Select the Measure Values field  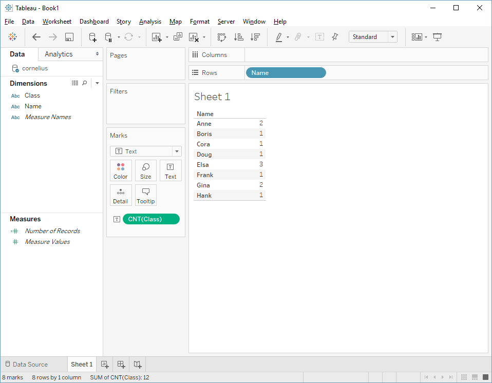click(x=47, y=241)
